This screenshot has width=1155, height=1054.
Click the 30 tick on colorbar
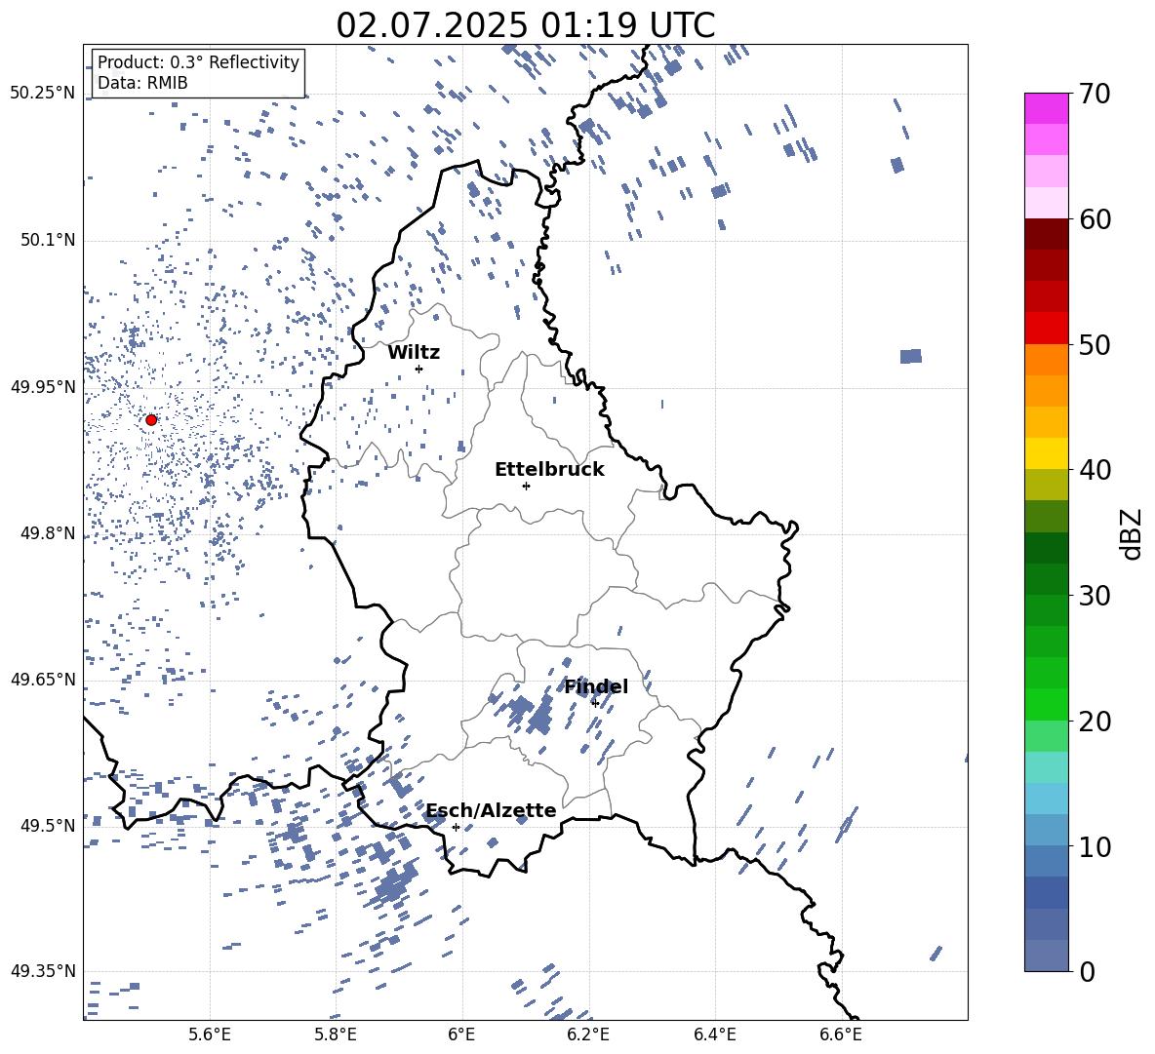coord(1095,595)
